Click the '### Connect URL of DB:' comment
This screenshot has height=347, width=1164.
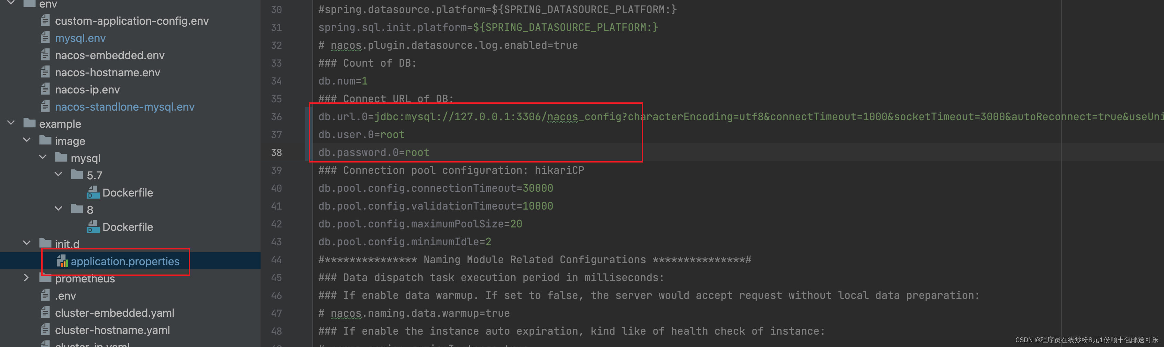(385, 99)
